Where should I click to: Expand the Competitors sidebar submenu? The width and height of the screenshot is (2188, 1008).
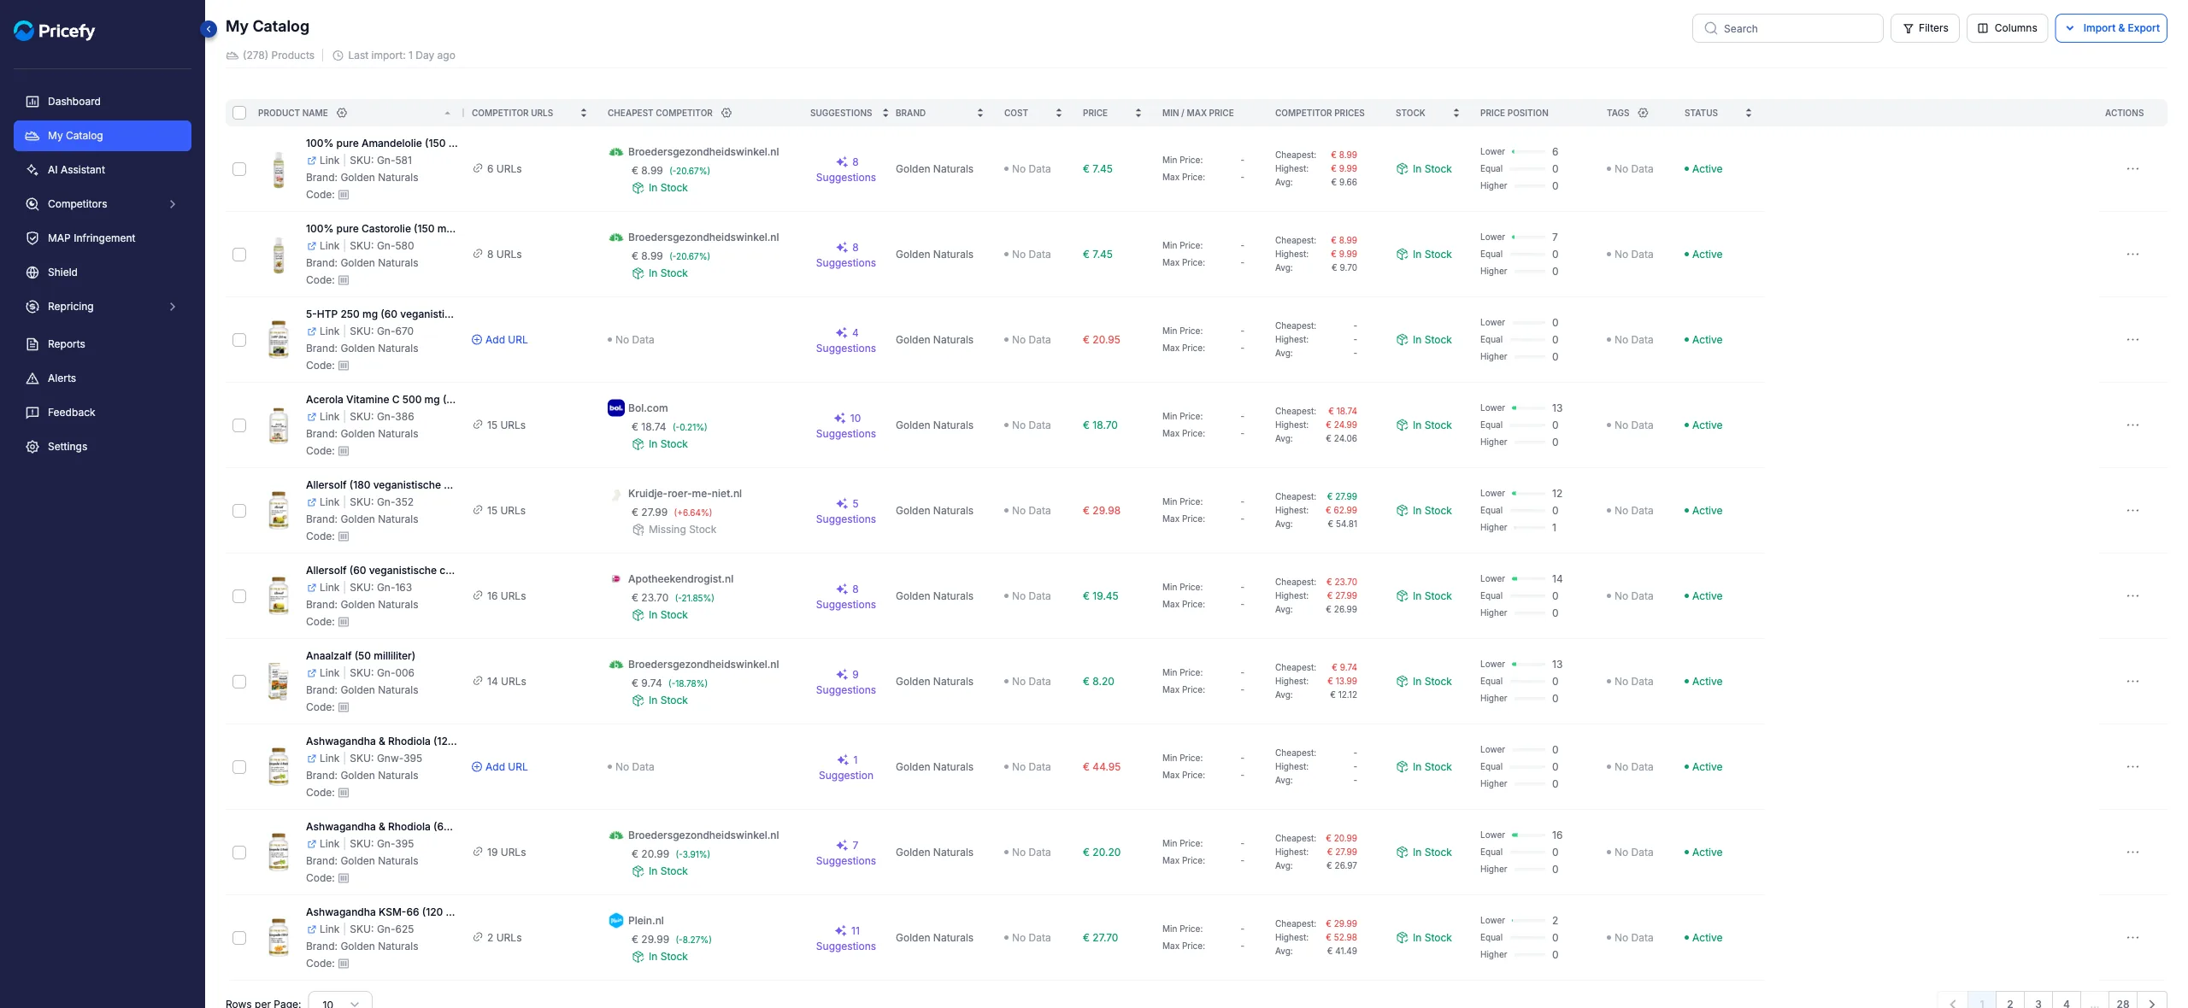[x=173, y=204]
